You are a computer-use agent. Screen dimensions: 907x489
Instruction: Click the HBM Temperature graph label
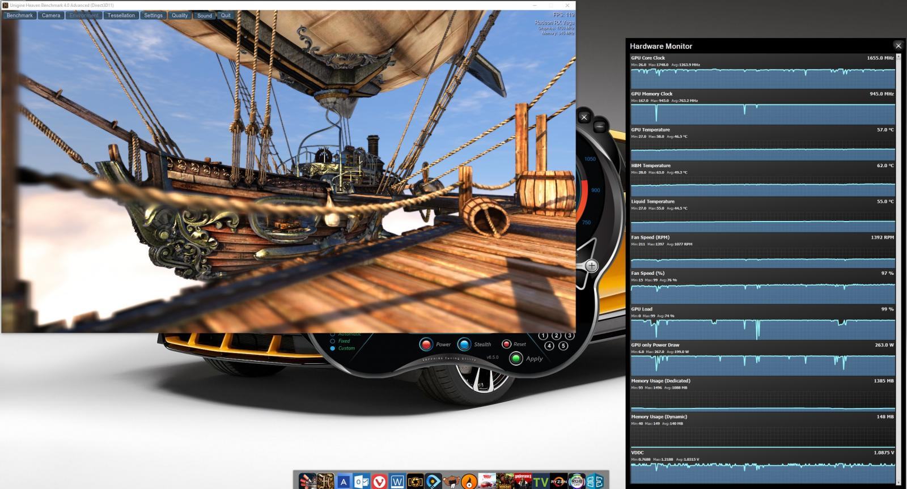[x=651, y=165]
